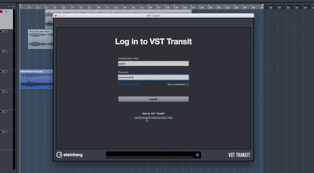Open the track search magnifier icon
This screenshot has height=173, width=314.
click(13, 6)
